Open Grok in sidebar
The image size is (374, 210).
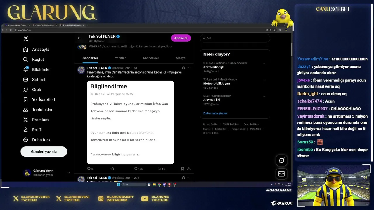point(32,90)
